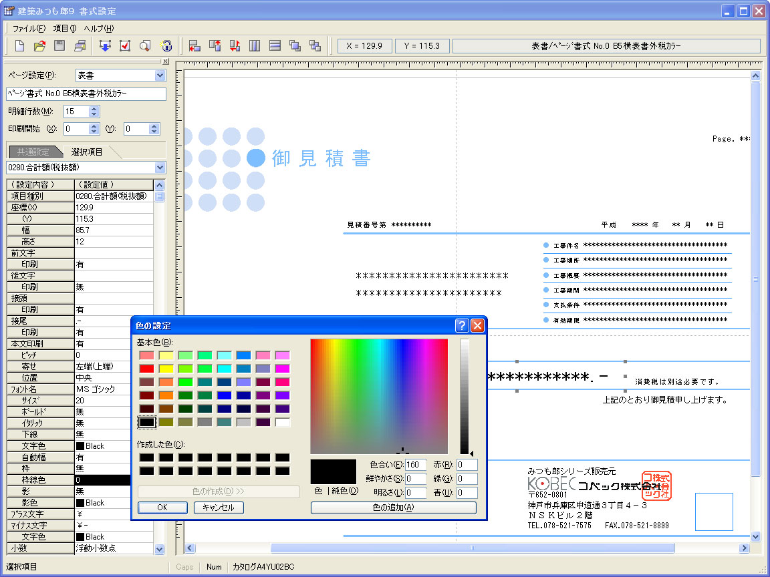This screenshot has width=770, height=577.
Task: Click the 赤 red value field
Action: tap(467, 465)
